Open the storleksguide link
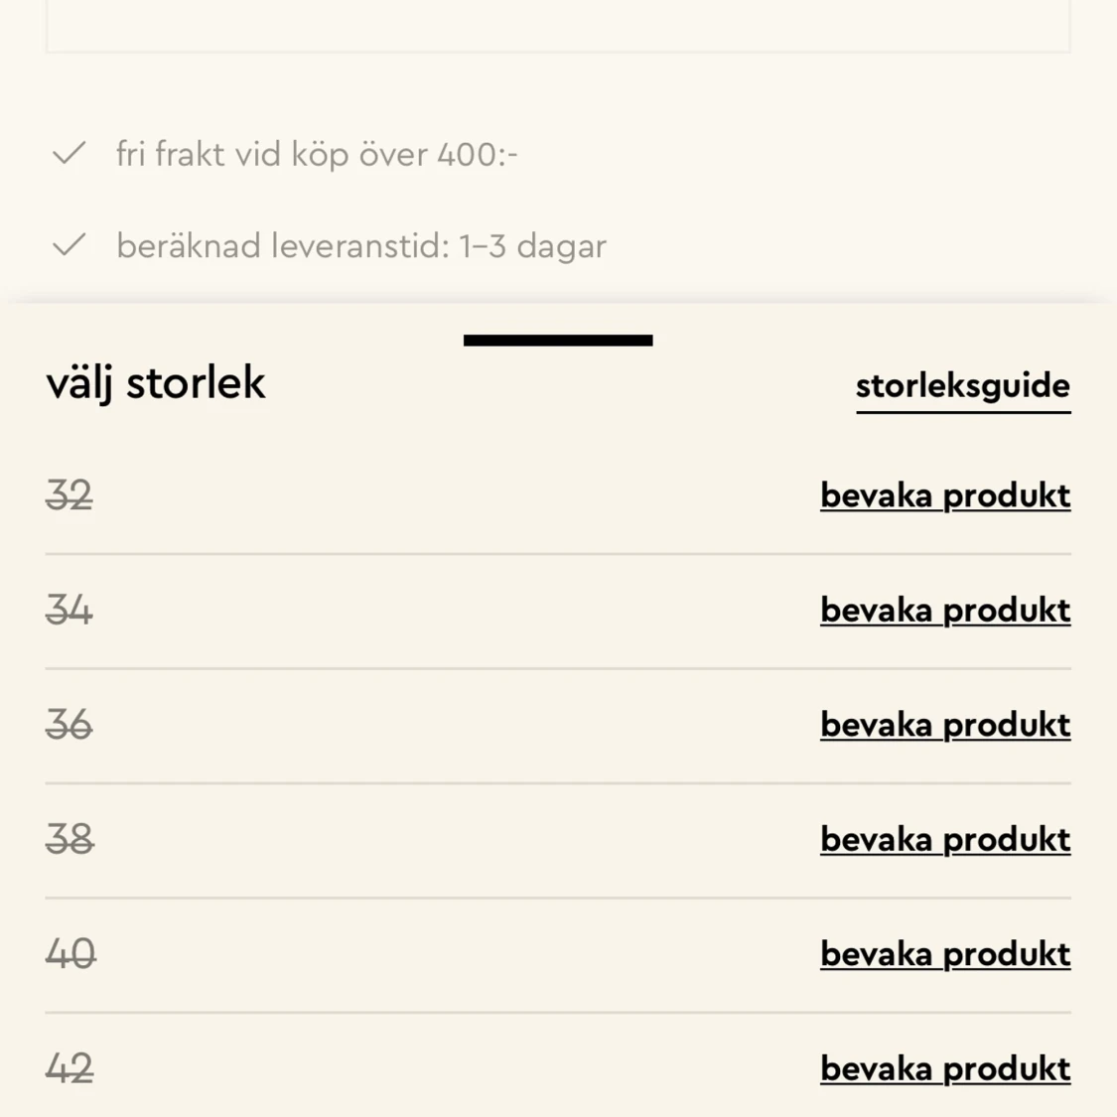The width and height of the screenshot is (1117, 1117). pos(962,385)
